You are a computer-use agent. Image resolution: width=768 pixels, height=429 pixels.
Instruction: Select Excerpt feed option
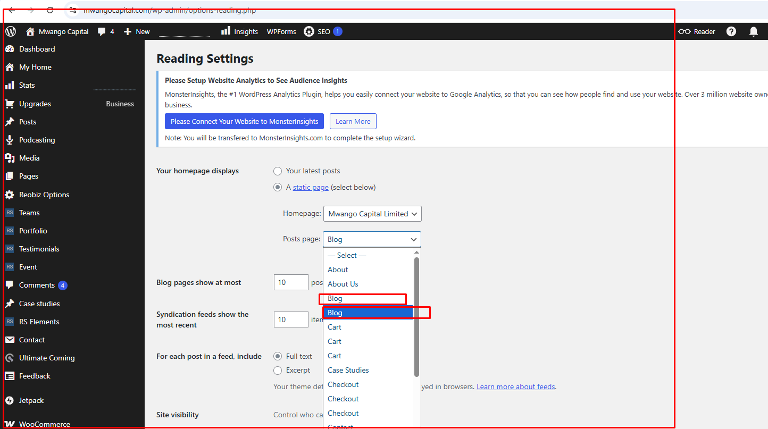278,370
